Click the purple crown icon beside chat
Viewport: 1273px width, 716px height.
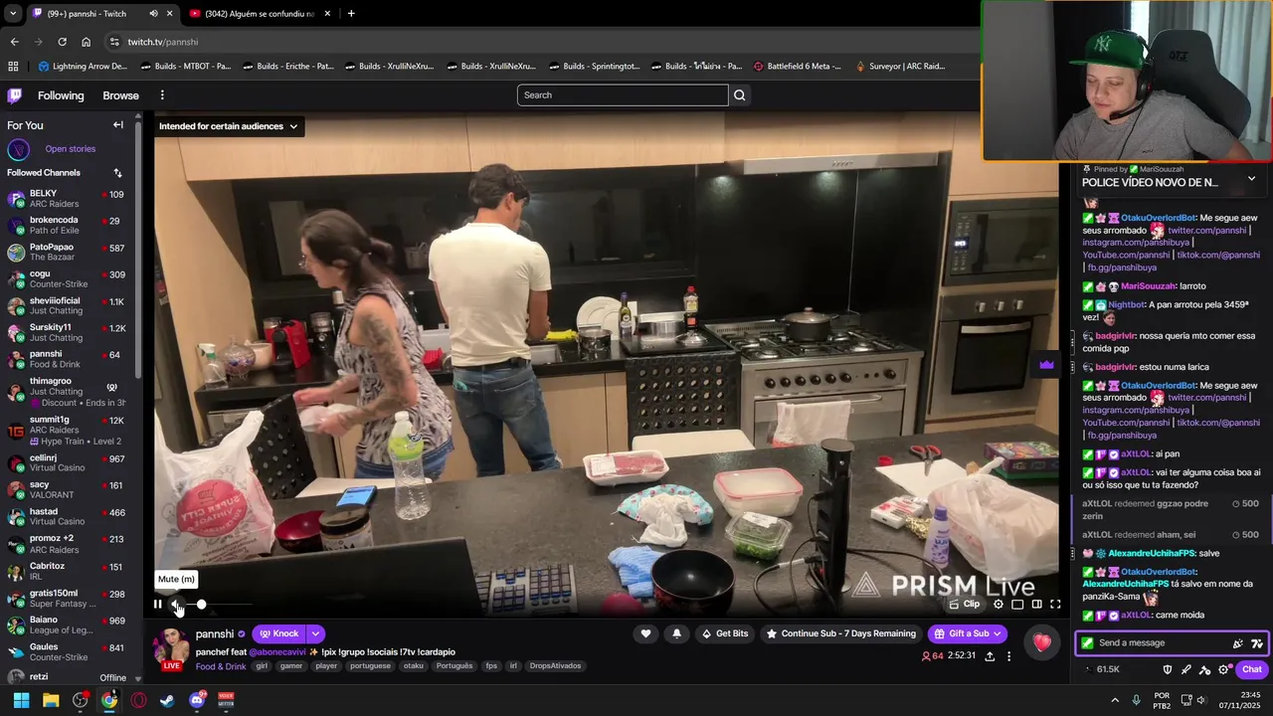(1046, 365)
